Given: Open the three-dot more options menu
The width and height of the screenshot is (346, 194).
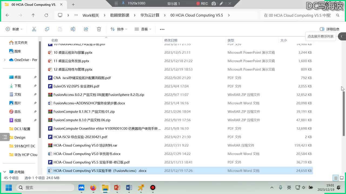Looking at the screenshot, I should (x=162, y=29).
